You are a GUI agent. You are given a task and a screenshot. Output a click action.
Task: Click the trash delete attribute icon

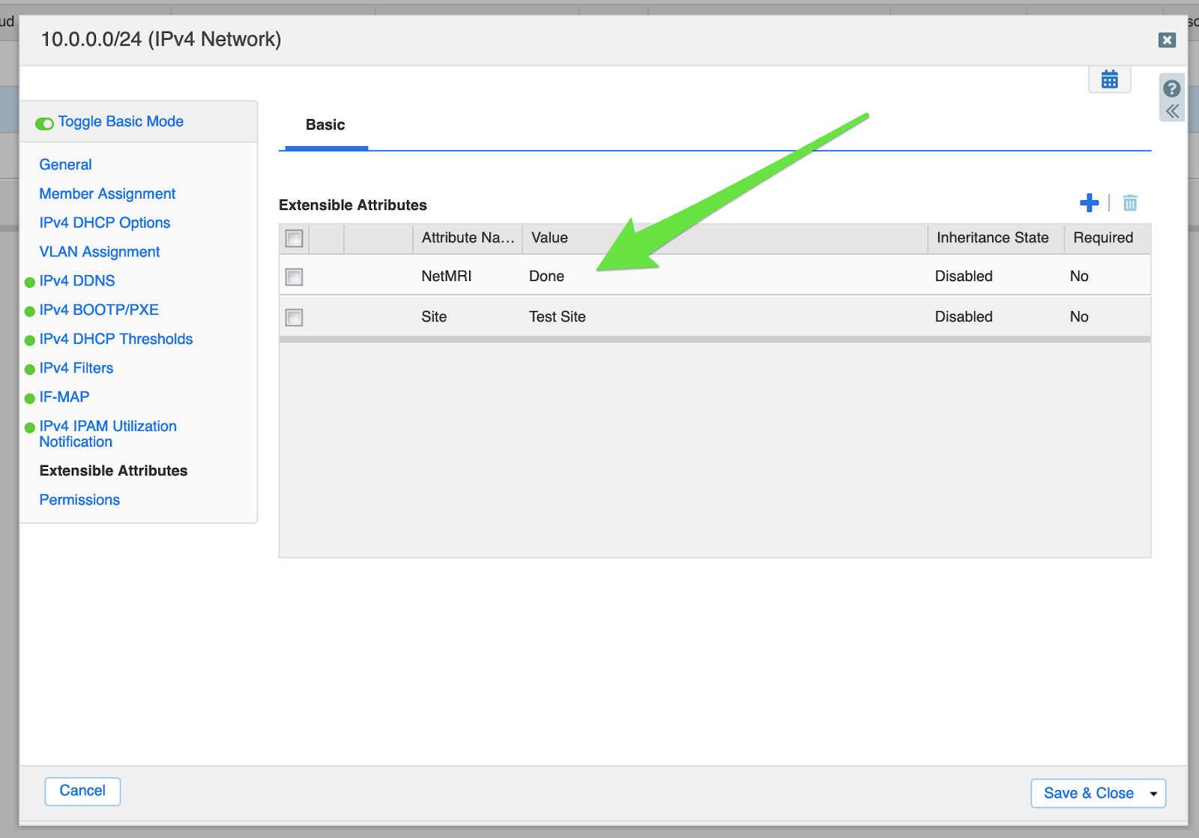pos(1130,203)
